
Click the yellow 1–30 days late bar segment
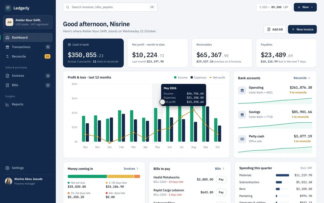click(120, 176)
